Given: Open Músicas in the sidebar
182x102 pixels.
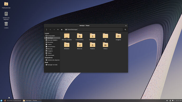Looking at the screenshot, I should click(52, 49).
